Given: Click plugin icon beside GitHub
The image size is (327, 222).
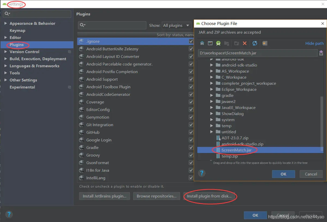Looking at the screenshot, I should pos(81,132).
